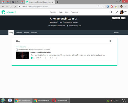Open June-Mona Opera taskbar window
The height and width of the screenshot is (103, 128).
point(60,100)
